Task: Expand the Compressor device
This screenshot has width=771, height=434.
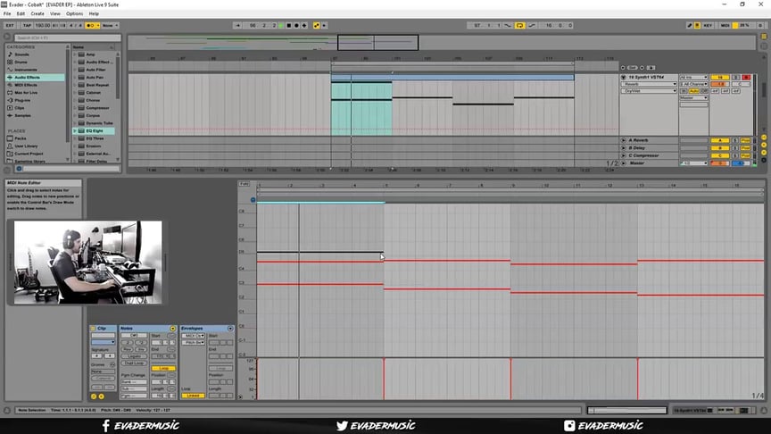Action: pos(75,108)
